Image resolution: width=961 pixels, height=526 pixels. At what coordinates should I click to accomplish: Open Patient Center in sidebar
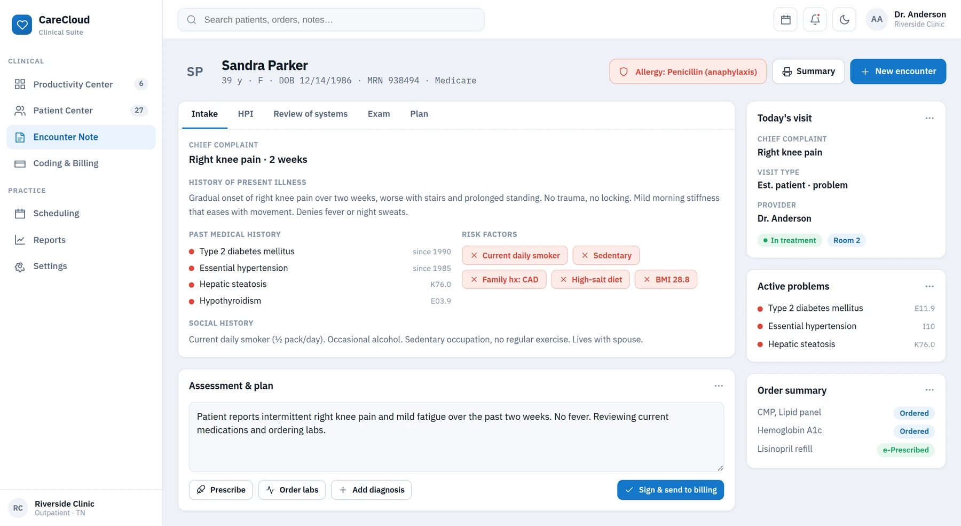pos(81,111)
